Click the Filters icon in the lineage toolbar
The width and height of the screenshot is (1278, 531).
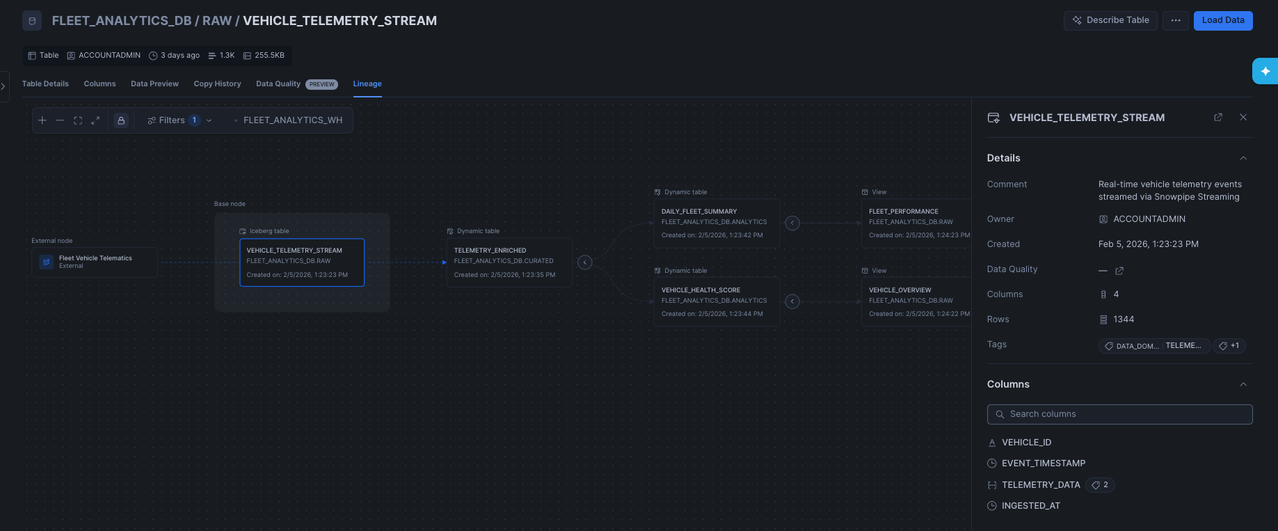151,120
